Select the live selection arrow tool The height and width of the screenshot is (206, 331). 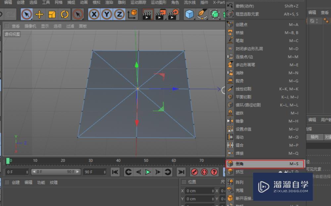coord(26,14)
